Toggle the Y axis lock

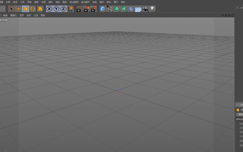coord(56,9)
